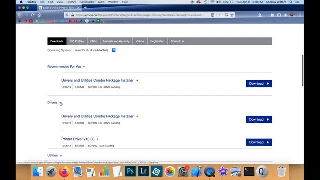Open a new tab with the plus button

coord(85,8)
